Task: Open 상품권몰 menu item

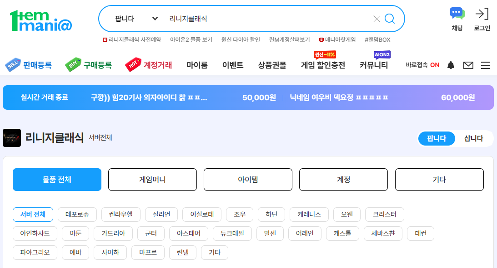Action: pos(272,65)
